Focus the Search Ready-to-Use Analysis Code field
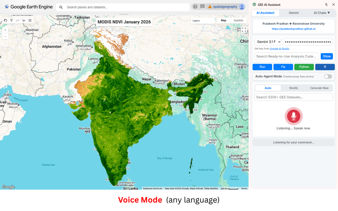Screen dimensions: 338x211 click(x=287, y=56)
